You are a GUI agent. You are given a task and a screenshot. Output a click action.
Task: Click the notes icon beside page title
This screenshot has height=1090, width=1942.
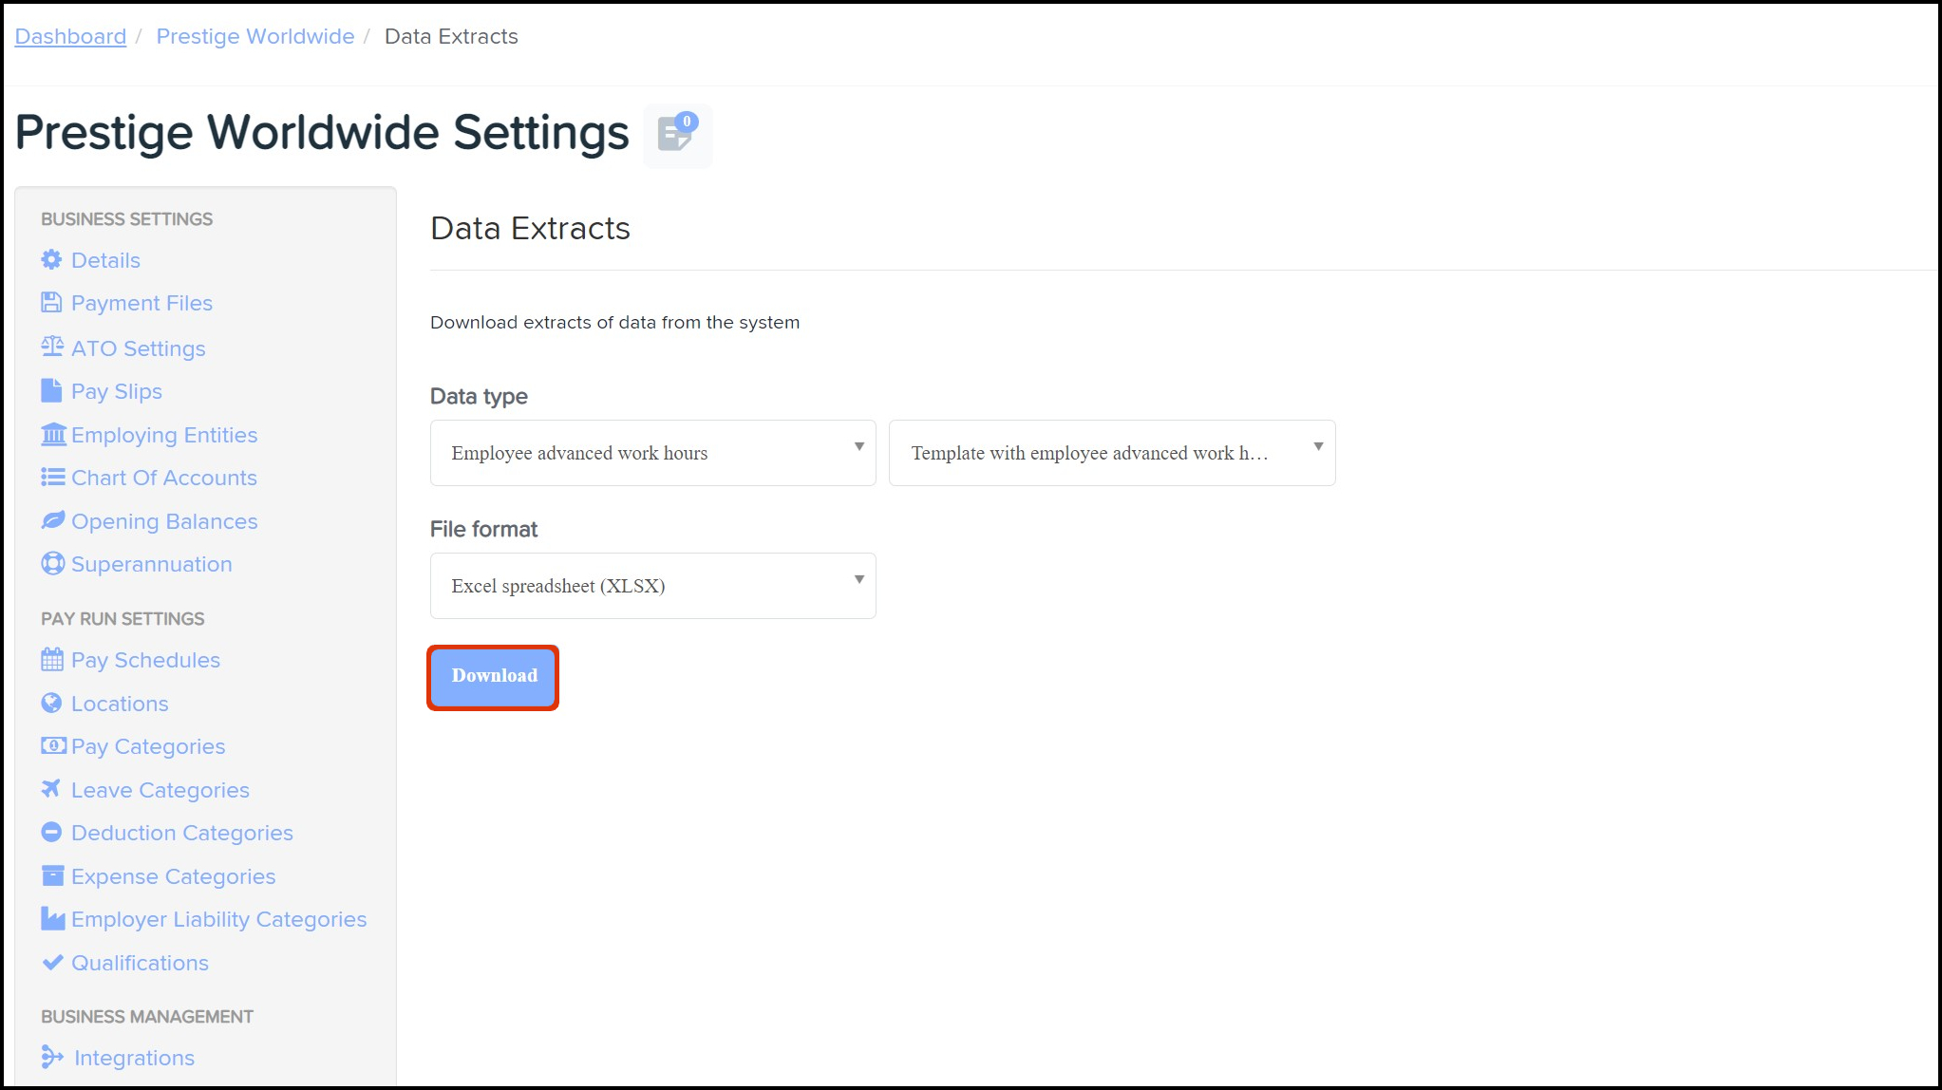click(676, 135)
